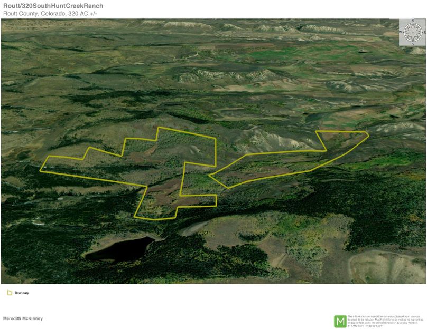Select the North arrow on the compass

(413, 21)
